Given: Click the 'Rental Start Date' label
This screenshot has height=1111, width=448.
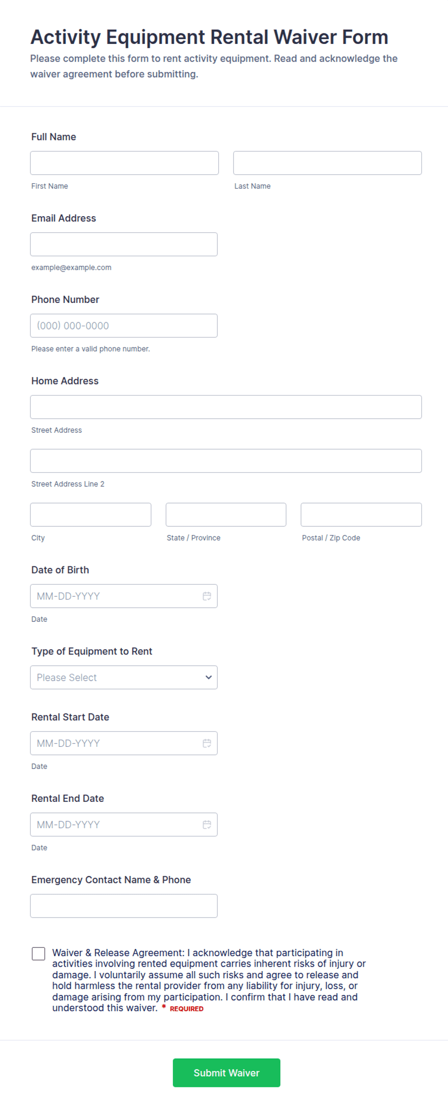Looking at the screenshot, I should pos(70,717).
